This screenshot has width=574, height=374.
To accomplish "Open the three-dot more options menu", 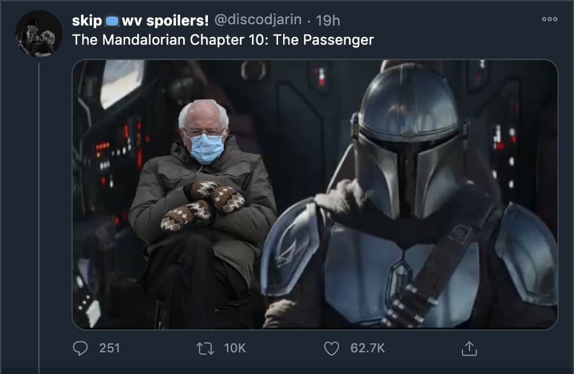I will click(549, 20).
